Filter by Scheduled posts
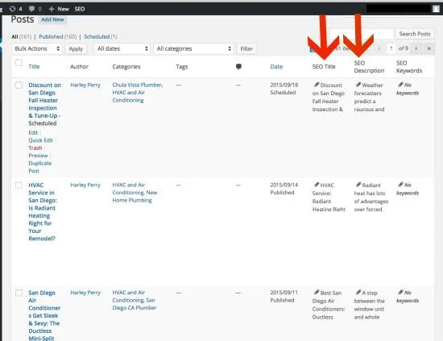The image size is (443, 341). pyautogui.click(x=97, y=37)
